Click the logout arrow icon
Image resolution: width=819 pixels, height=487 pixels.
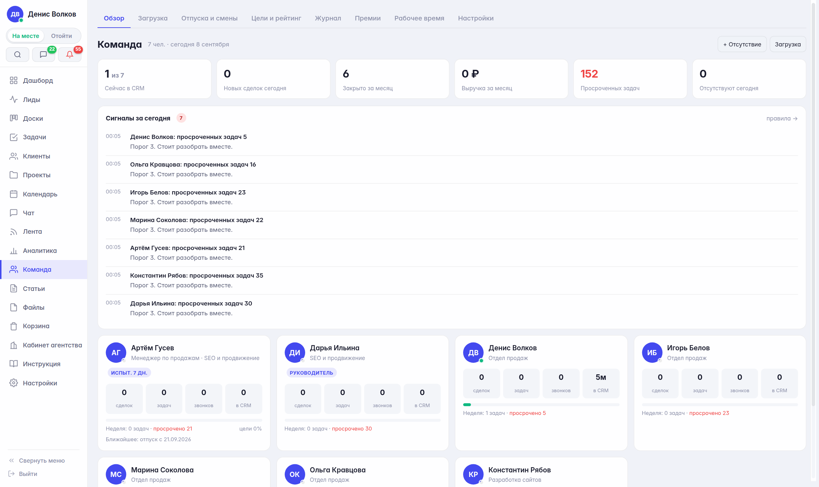12,474
